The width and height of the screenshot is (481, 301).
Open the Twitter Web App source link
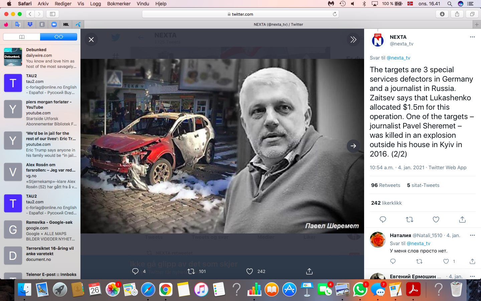point(447,168)
